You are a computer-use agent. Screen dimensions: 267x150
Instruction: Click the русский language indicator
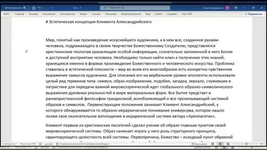(x=48, y=144)
